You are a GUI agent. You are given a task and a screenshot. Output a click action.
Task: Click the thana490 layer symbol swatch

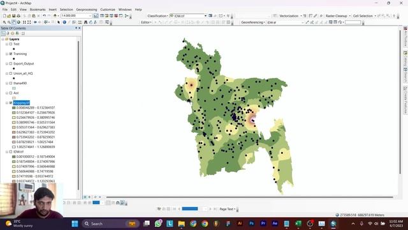point(14,88)
